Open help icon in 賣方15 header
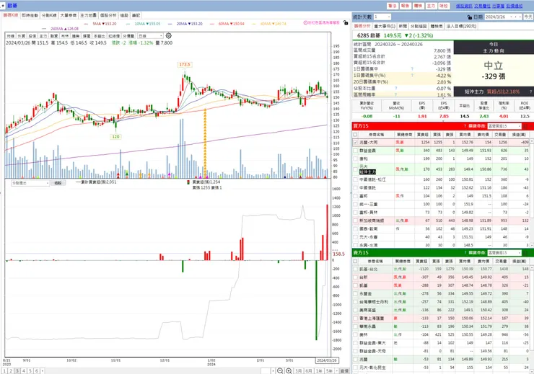 coord(465,253)
